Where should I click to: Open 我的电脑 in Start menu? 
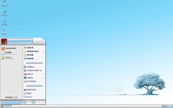click(29, 58)
